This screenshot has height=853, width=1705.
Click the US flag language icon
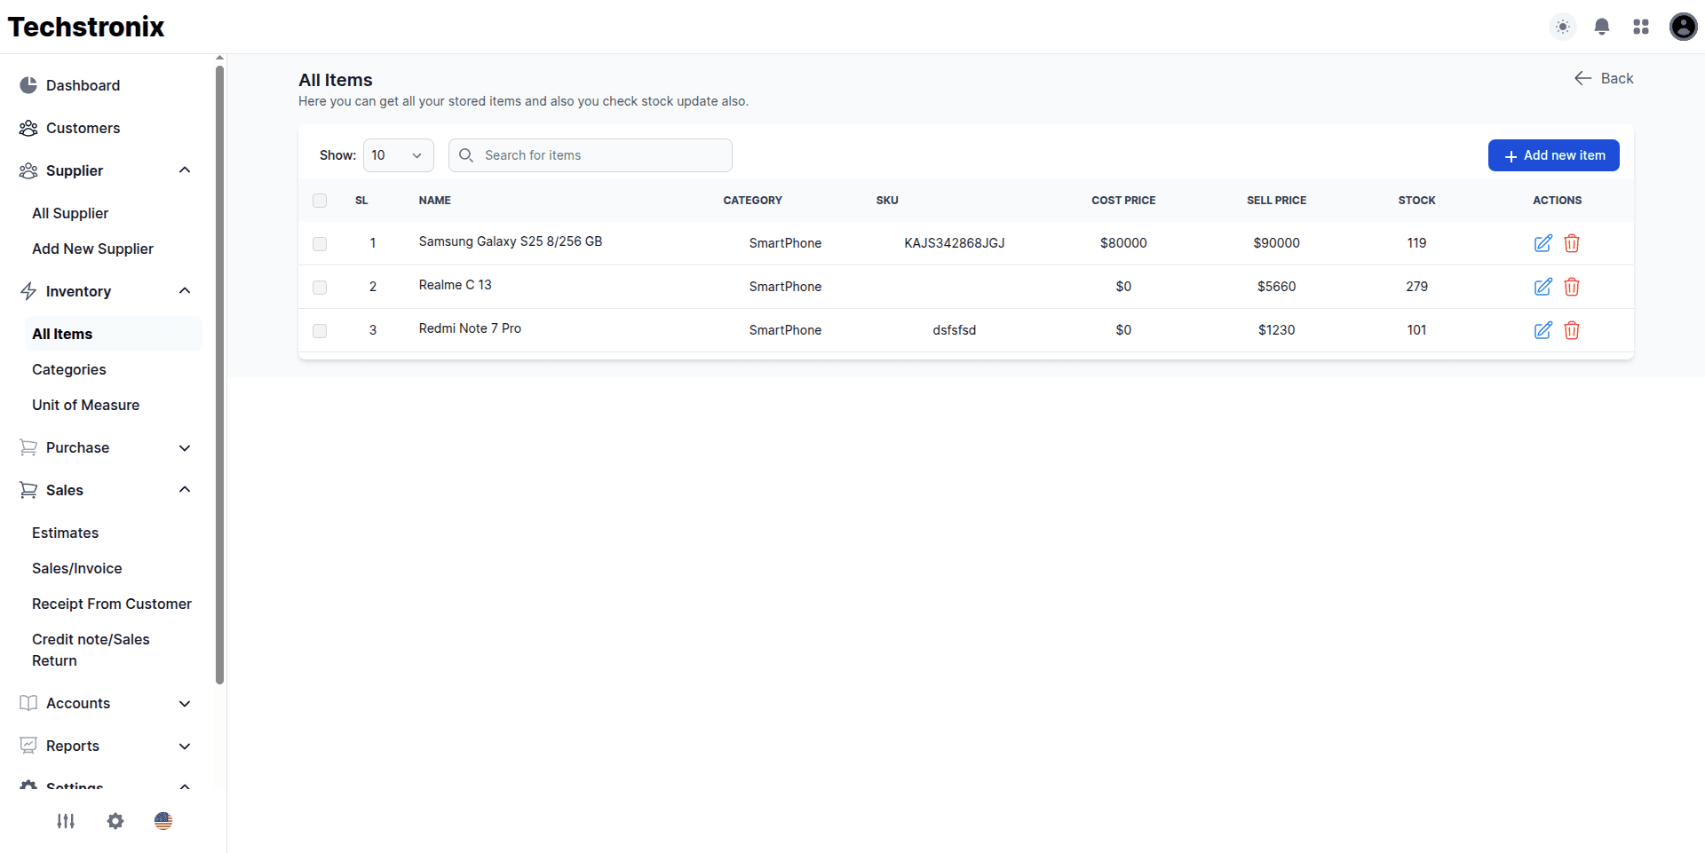coord(163,821)
